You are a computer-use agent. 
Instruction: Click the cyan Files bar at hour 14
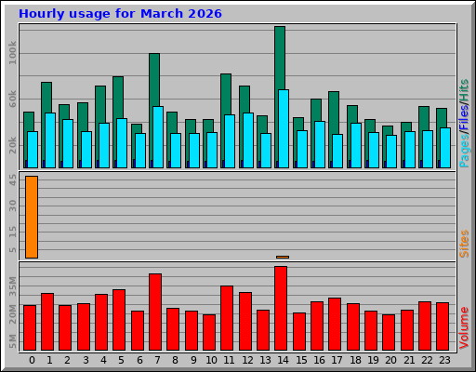click(x=284, y=129)
